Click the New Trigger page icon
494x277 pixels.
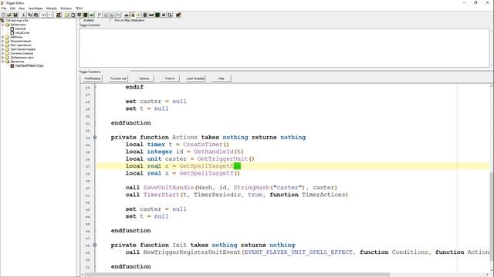point(73,15)
